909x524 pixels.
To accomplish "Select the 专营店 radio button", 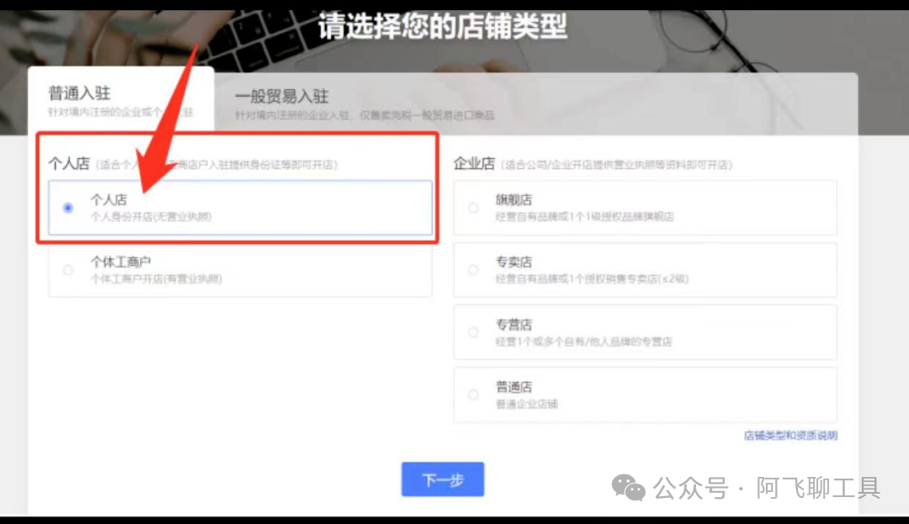I will (x=473, y=332).
